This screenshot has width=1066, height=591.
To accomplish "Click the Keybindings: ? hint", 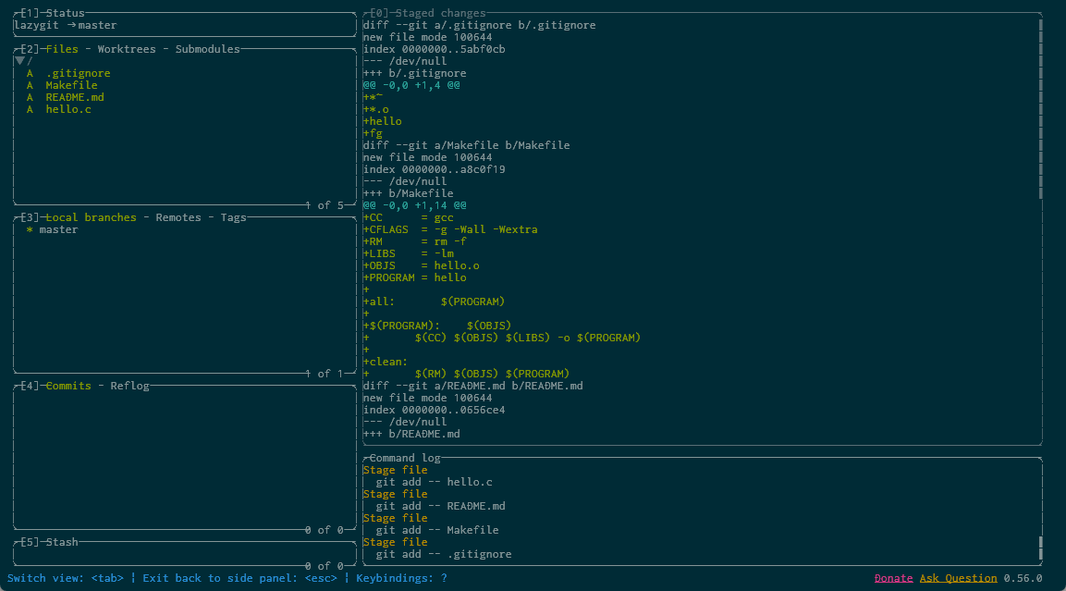I will [x=402, y=578].
